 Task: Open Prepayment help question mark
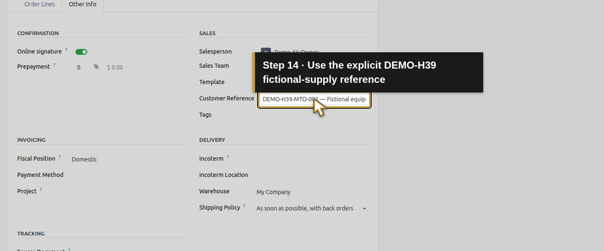[55, 65]
